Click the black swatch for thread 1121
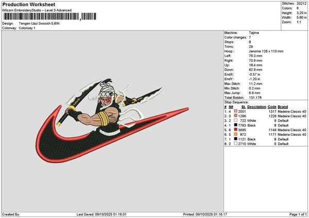 tap(235, 139)
